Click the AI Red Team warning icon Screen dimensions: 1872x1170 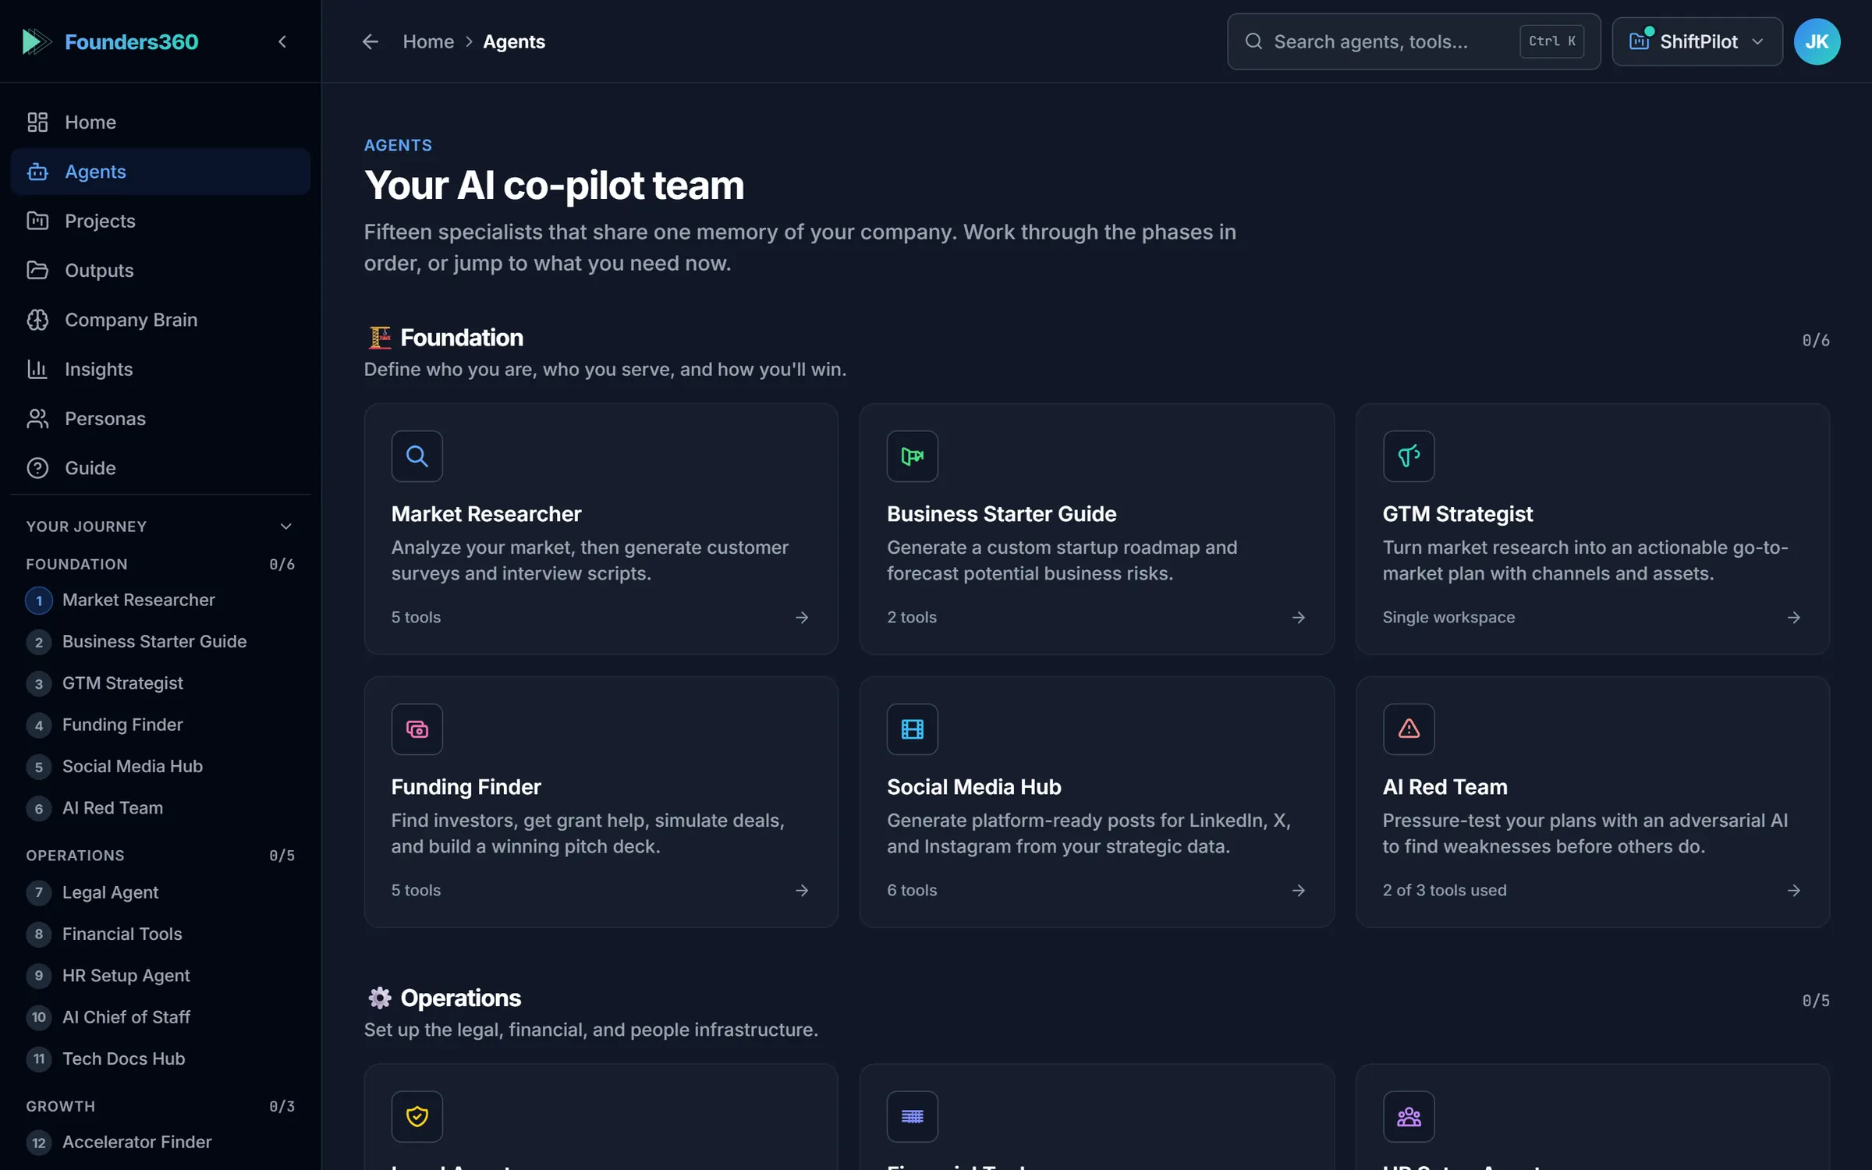[x=1409, y=729]
